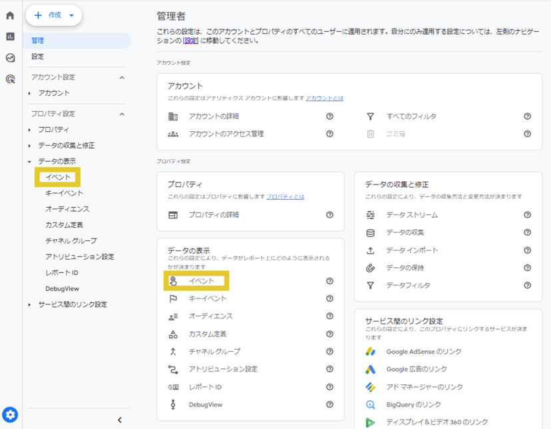Open アド マネージャーのリンク

425,387
